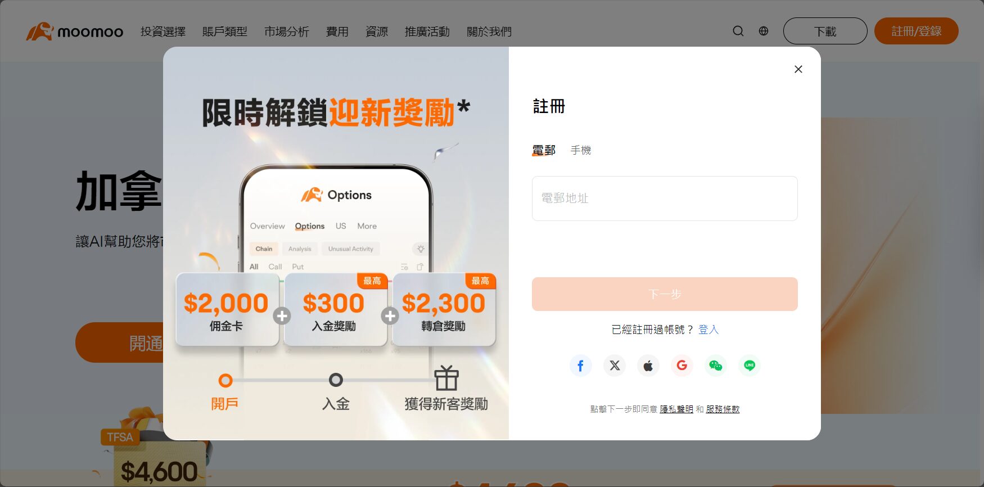Switch to the 手機 registration tab
The height and width of the screenshot is (487, 984).
point(581,150)
